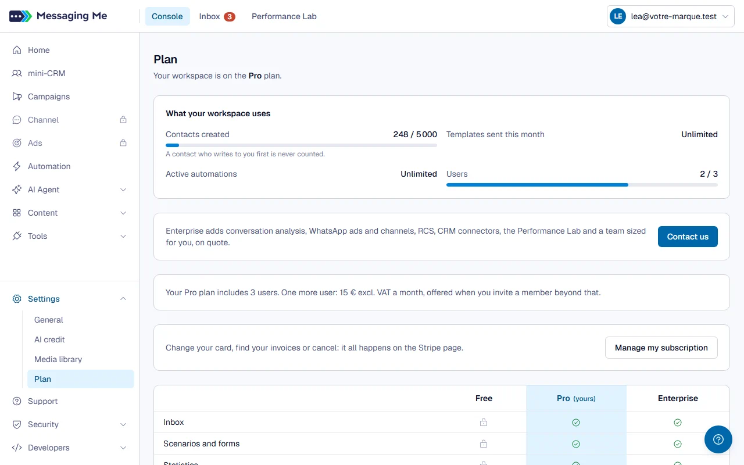Expand the Developers section chevron
The image size is (744, 465).
coord(123,448)
